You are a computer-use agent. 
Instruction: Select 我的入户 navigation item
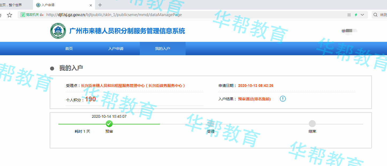click(x=163, y=49)
